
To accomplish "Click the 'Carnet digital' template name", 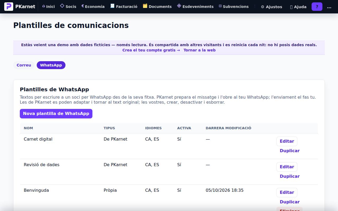I will (38, 139).
